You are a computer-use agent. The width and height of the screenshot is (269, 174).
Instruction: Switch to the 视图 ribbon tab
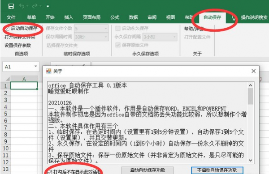[x=170, y=17]
